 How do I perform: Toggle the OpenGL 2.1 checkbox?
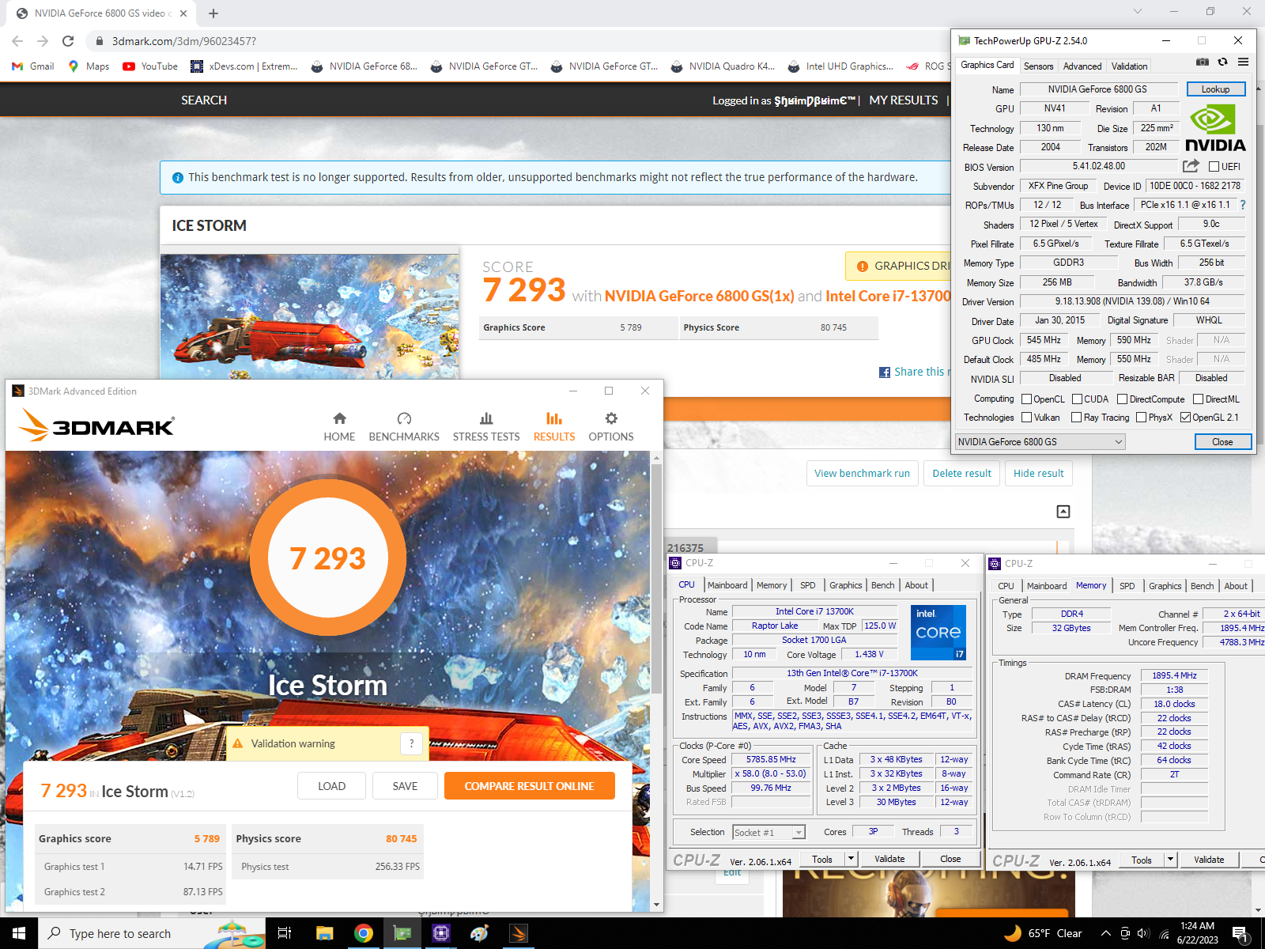pyautogui.click(x=1185, y=418)
